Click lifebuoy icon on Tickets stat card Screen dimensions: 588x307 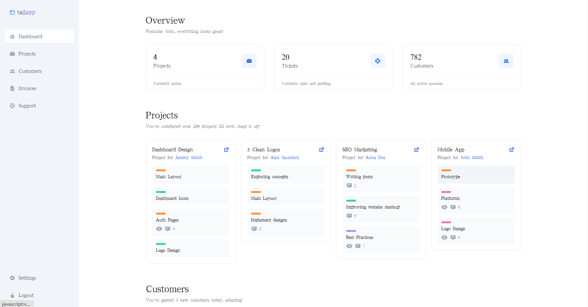coord(378,61)
